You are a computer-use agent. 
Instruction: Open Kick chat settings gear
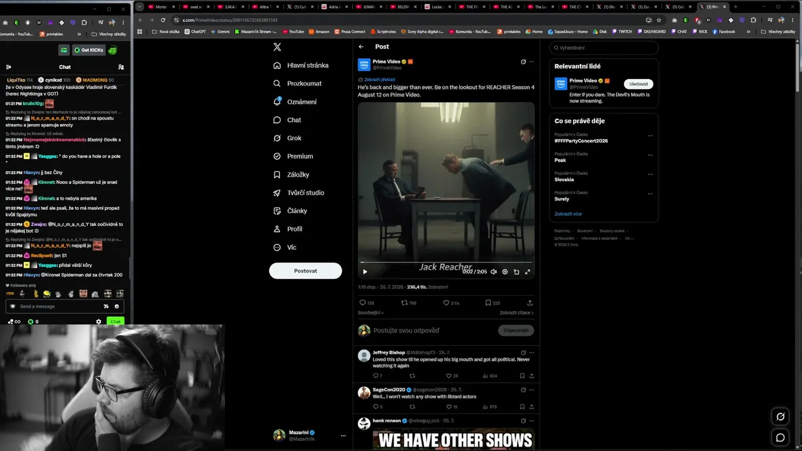coord(98,321)
